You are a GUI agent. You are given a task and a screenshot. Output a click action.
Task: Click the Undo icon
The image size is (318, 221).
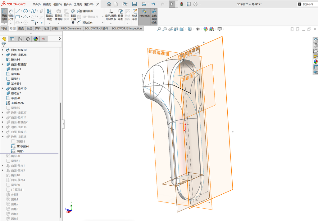tap(153, 4)
